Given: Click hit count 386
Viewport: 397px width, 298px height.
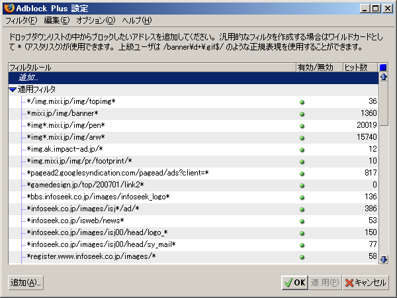Looking at the screenshot, I should [x=371, y=209].
